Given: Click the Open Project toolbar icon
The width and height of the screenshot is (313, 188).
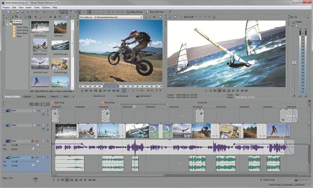Looking at the screenshot, I should coord(13,13).
